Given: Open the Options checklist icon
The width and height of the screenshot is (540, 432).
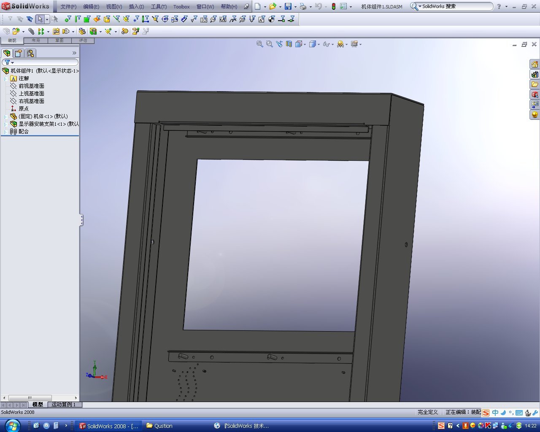Looking at the screenshot, I should point(343,6).
